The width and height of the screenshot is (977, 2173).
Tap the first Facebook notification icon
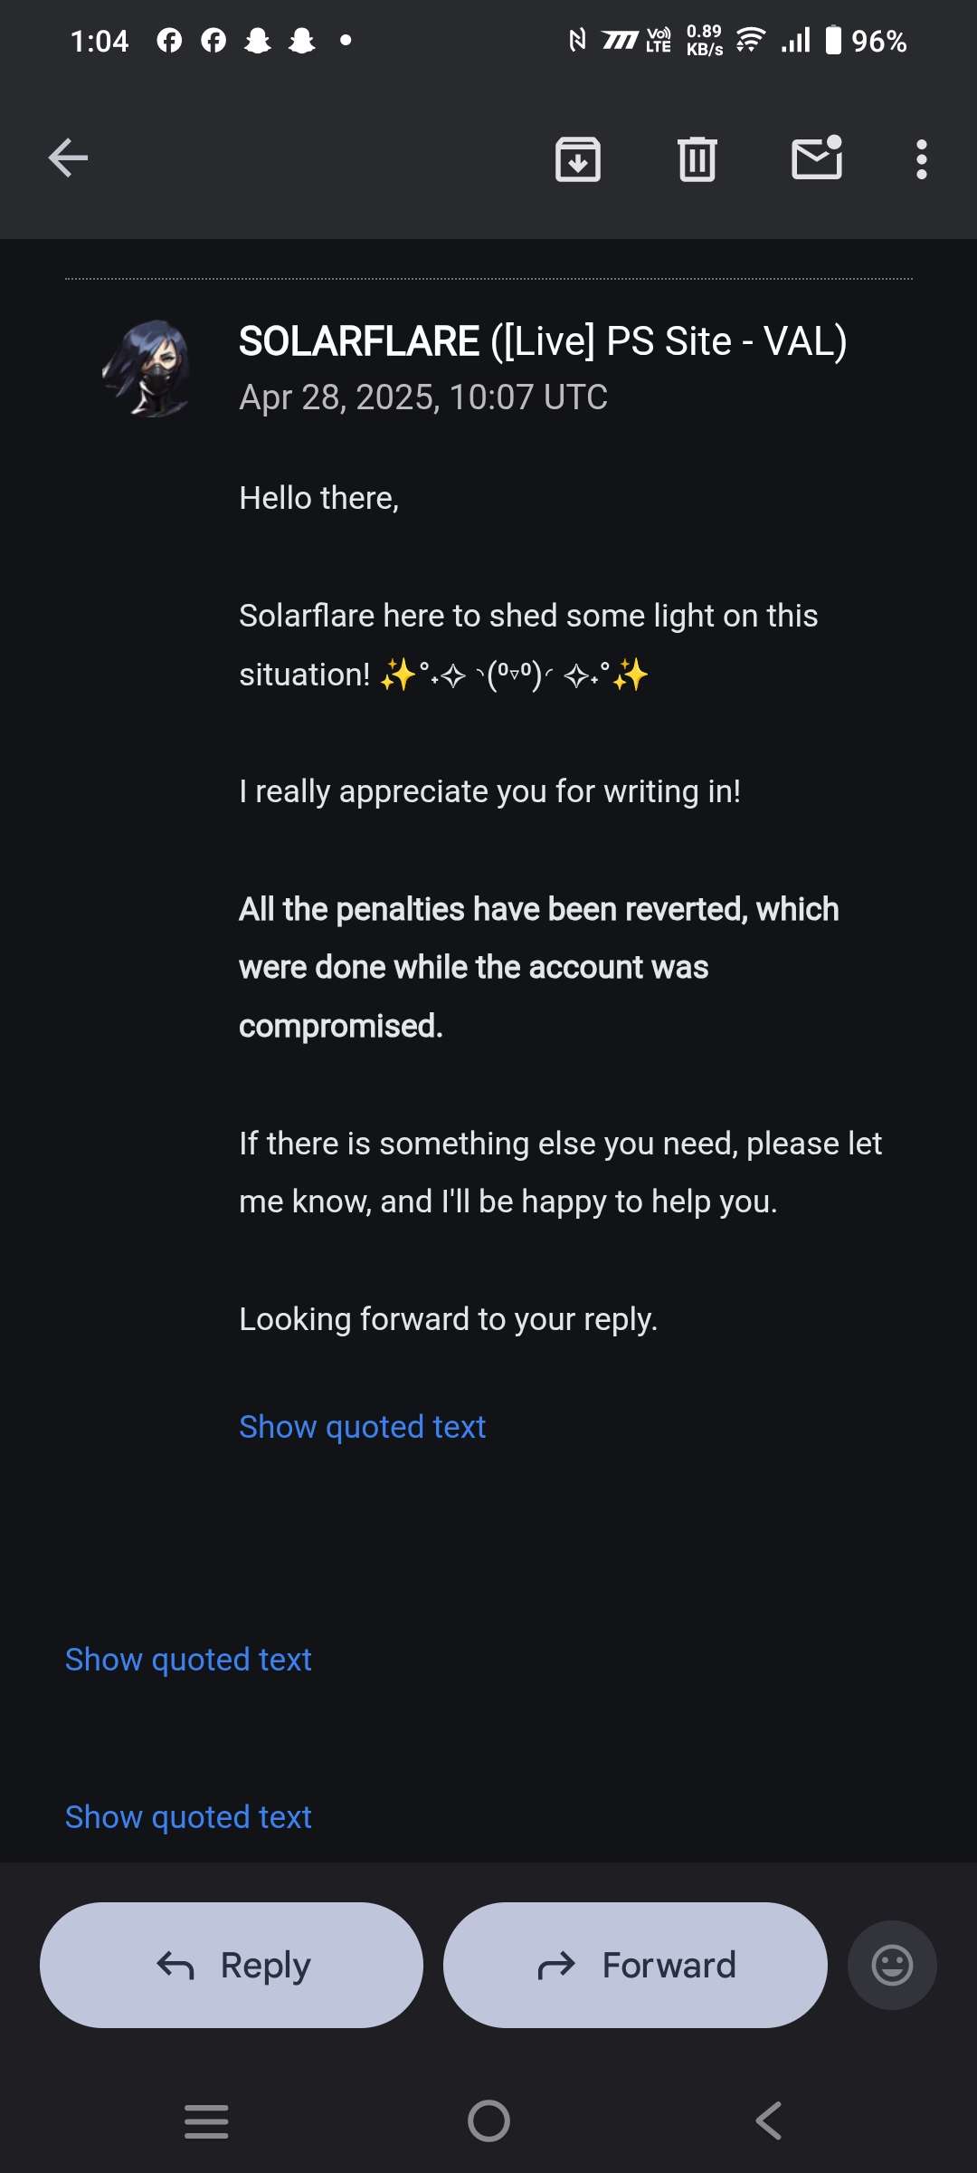(169, 40)
